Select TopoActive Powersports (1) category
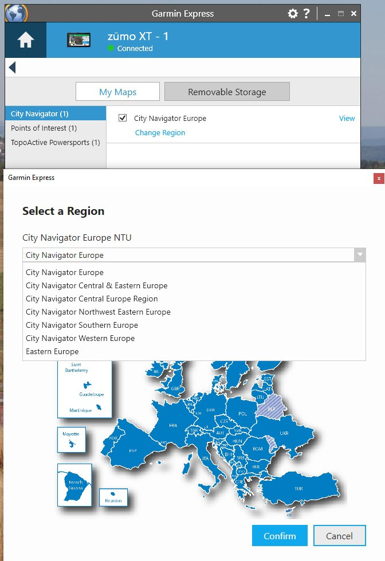The image size is (385, 561). (56, 142)
